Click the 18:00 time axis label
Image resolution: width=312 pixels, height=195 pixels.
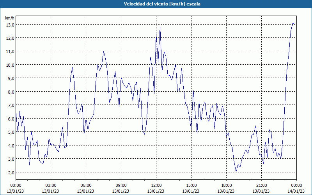tap(226, 186)
